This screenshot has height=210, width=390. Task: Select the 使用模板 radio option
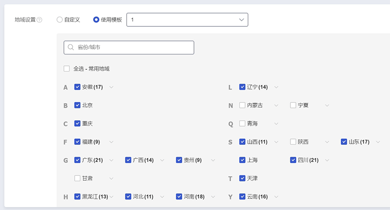[x=96, y=19]
